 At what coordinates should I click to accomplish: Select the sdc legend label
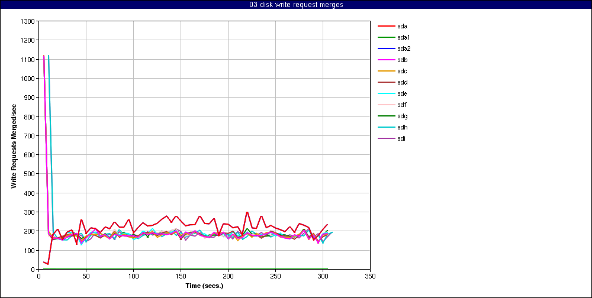(403, 72)
